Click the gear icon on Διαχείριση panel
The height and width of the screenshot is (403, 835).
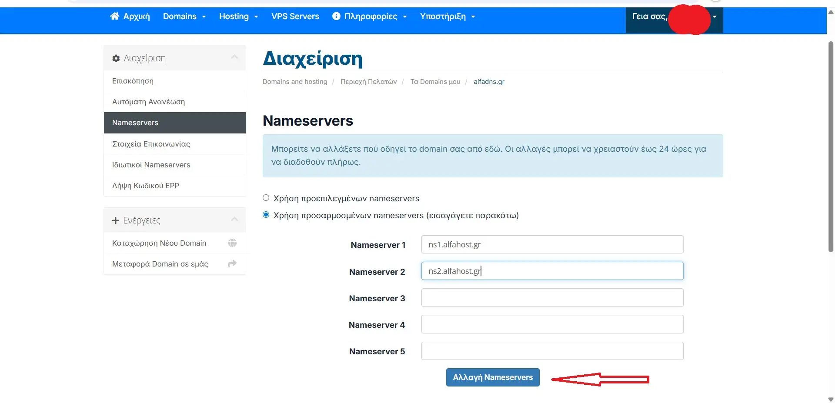(116, 58)
